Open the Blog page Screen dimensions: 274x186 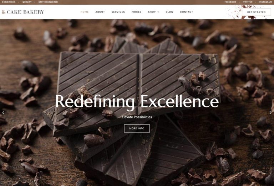coord(169,12)
